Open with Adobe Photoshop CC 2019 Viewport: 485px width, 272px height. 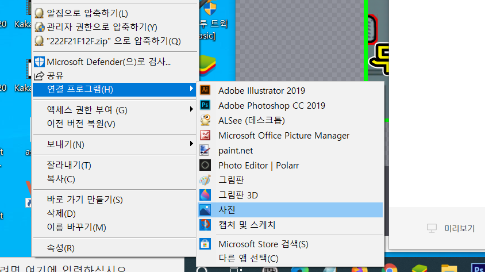click(290, 105)
